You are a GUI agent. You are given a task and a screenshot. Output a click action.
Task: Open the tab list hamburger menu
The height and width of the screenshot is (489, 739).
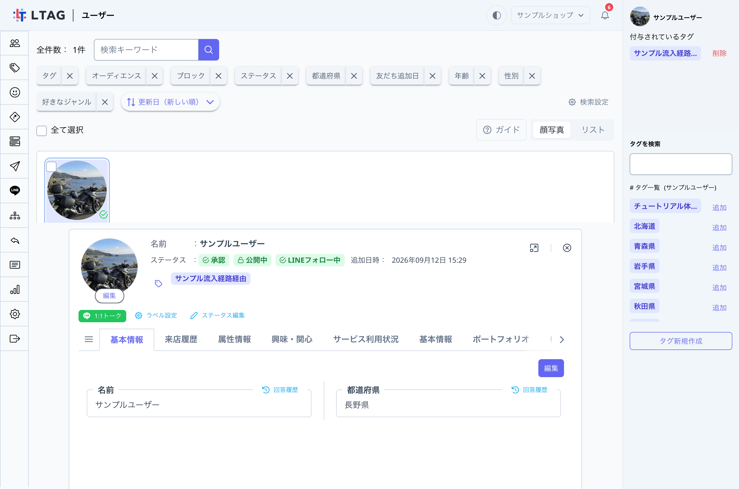(x=89, y=339)
